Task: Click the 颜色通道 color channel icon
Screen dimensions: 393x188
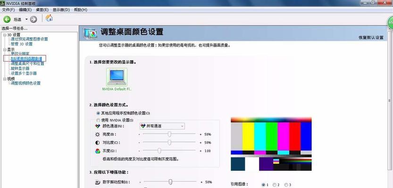Action: 98,126
